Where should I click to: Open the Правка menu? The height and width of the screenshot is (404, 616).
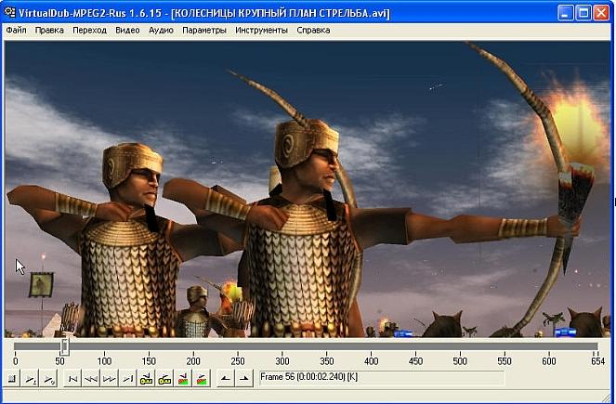coord(49,31)
